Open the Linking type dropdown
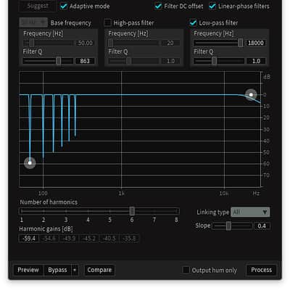The height and width of the screenshot is (290, 290). 250,212
